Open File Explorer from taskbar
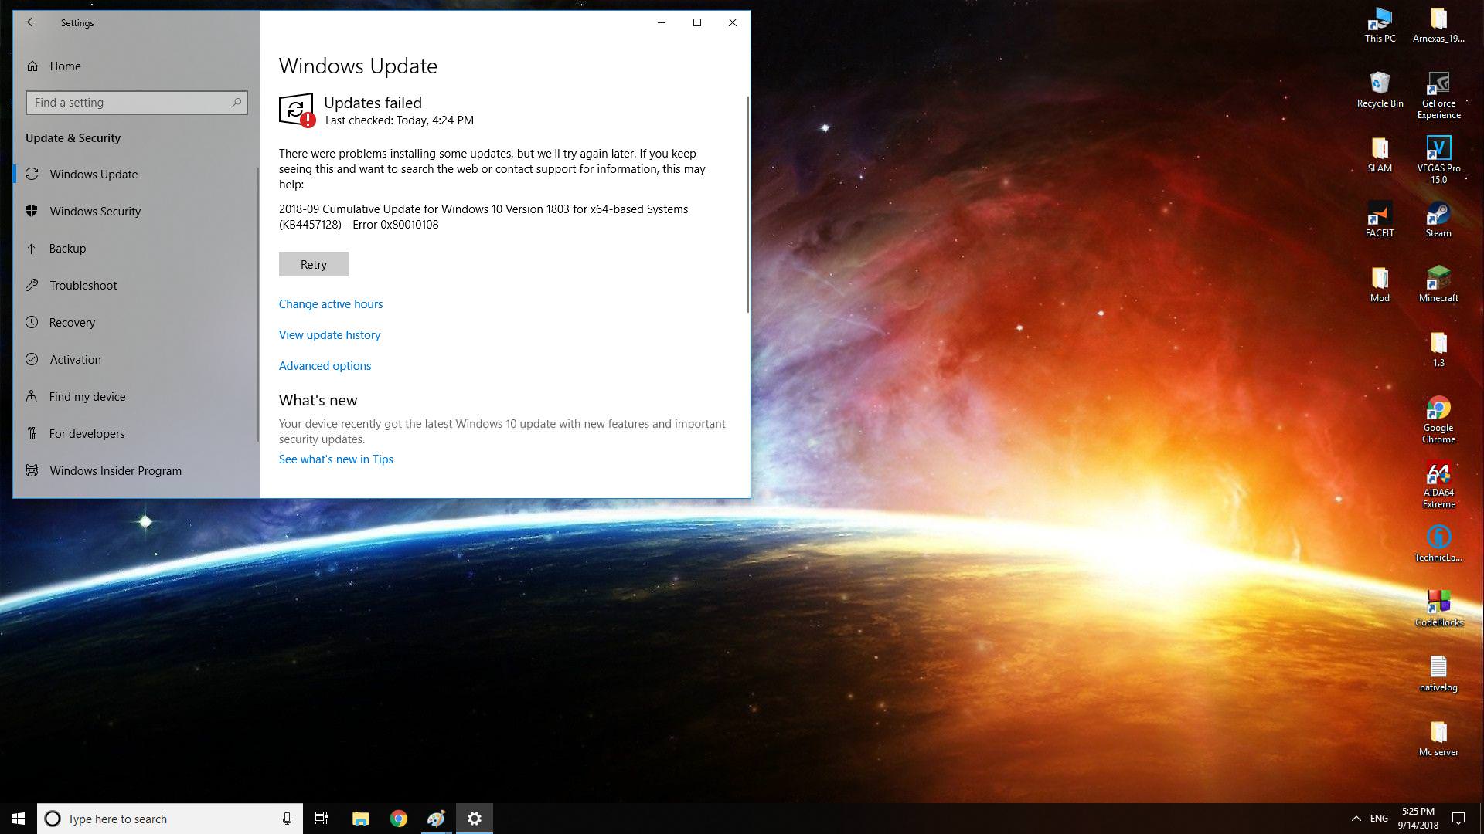 coord(360,819)
